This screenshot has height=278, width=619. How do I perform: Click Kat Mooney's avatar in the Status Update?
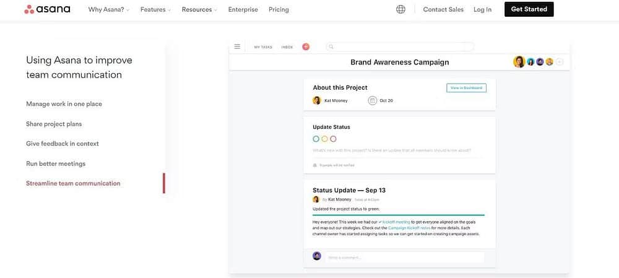pyautogui.click(x=316, y=199)
